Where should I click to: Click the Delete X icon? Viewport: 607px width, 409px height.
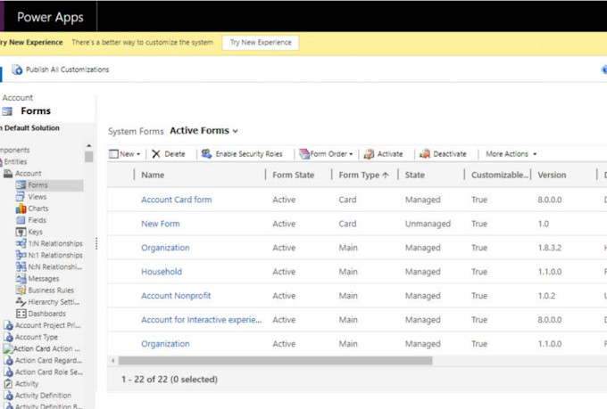(x=156, y=154)
